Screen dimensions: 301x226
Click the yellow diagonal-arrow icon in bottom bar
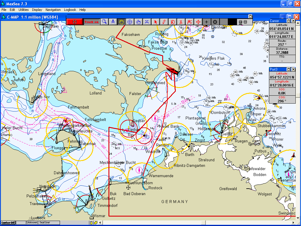click(96, 223)
